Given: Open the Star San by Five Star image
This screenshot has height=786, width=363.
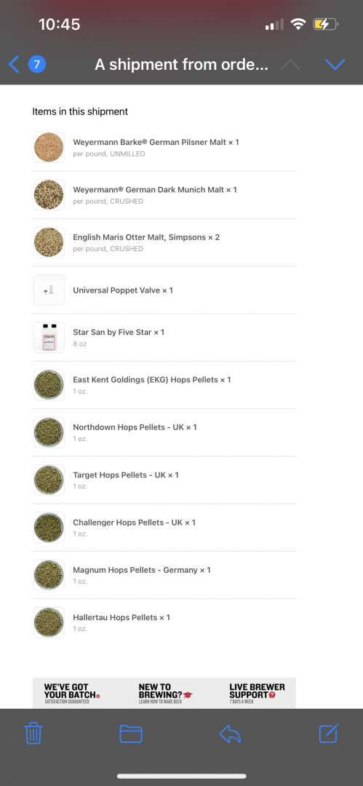Looking at the screenshot, I should [x=49, y=338].
